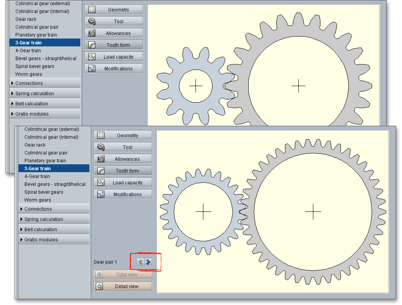Select Spiral bevel gears in the lower window
This screenshot has height=305, width=402.
(44, 192)
